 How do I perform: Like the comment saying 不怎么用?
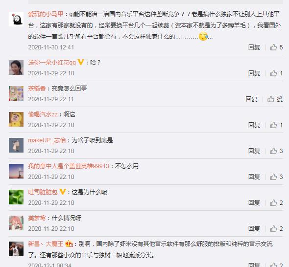point(276,177)
